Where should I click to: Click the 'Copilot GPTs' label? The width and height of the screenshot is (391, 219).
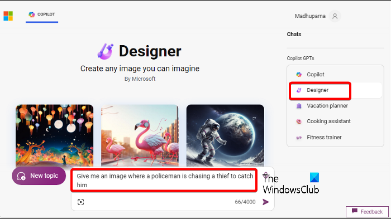pyautogui.click(x=301, y=59)
